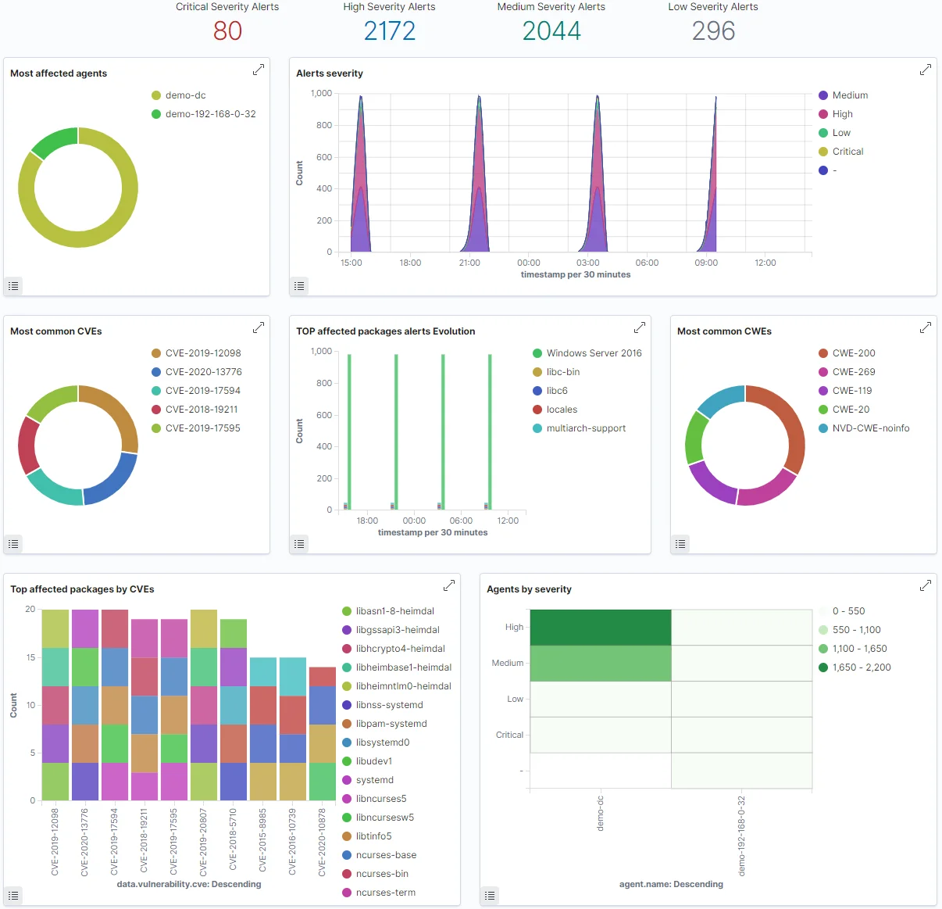
Task: Toggle CVE-2020-13776 in the CVEs legend
Action: 203,372
